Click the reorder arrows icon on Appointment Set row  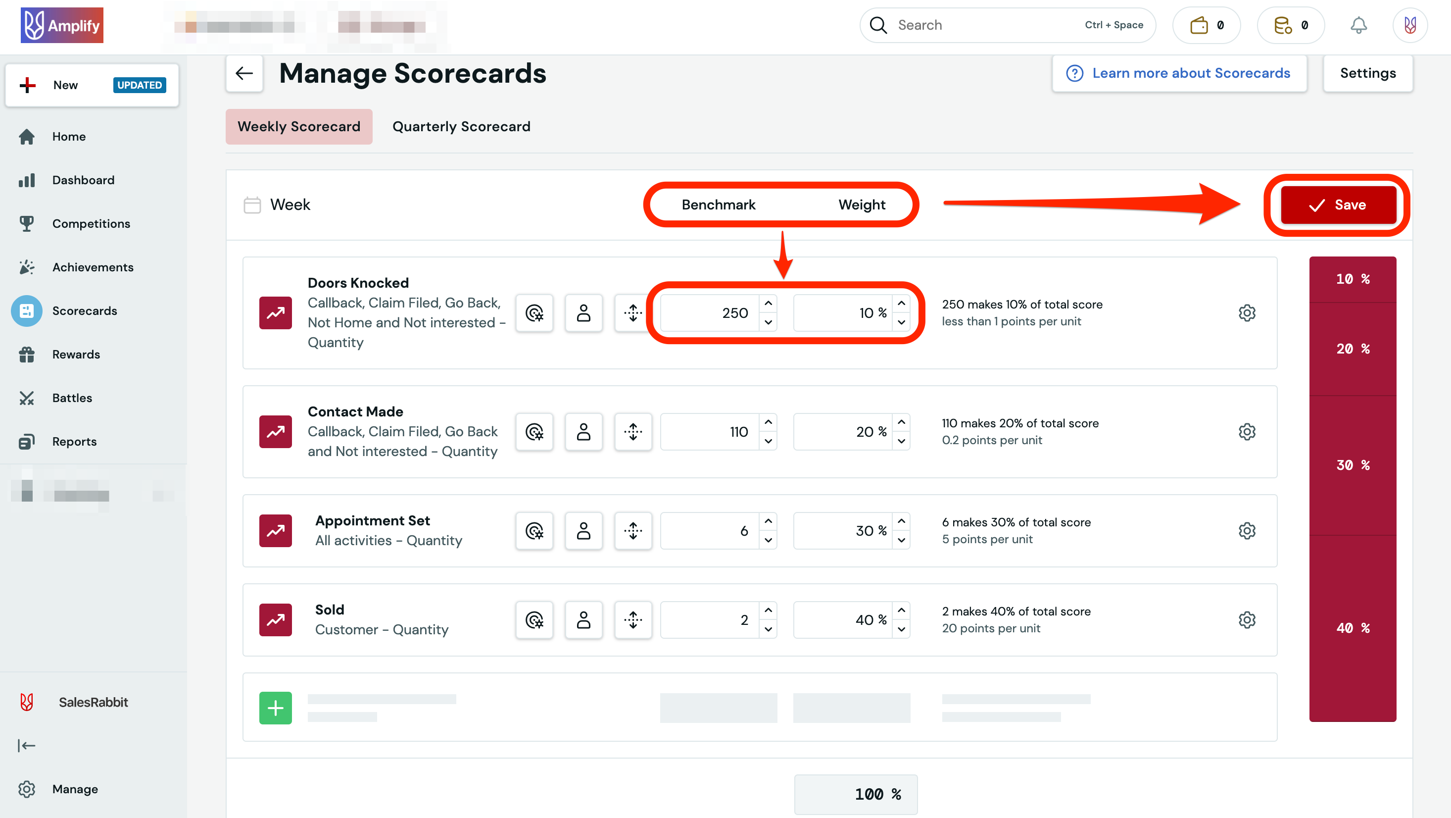pyautogui.click(x=633, y=530)
